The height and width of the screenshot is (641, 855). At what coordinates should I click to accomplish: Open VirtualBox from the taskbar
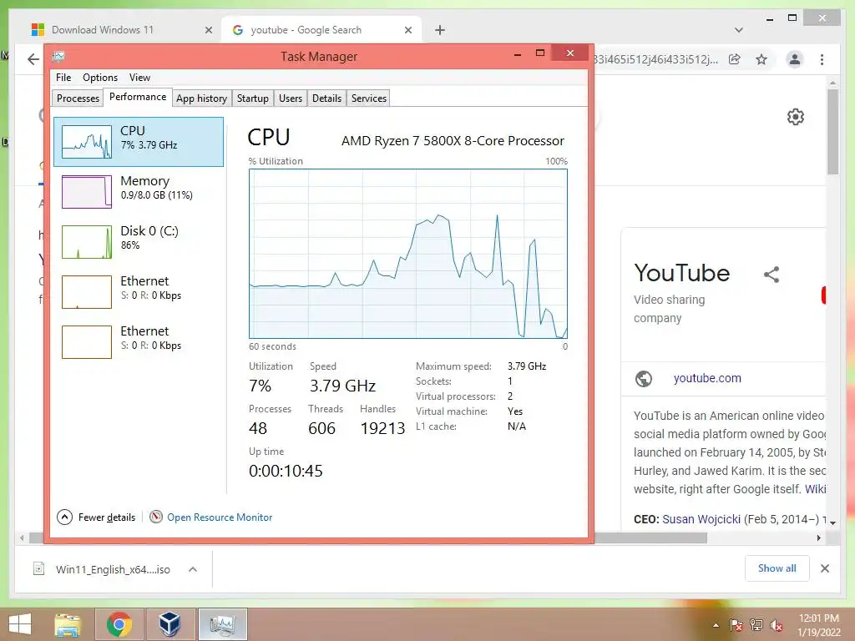pos(169,624)
